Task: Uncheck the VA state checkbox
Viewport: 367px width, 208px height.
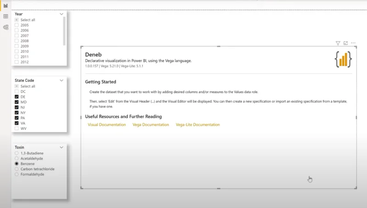Action: click(17, 123)
